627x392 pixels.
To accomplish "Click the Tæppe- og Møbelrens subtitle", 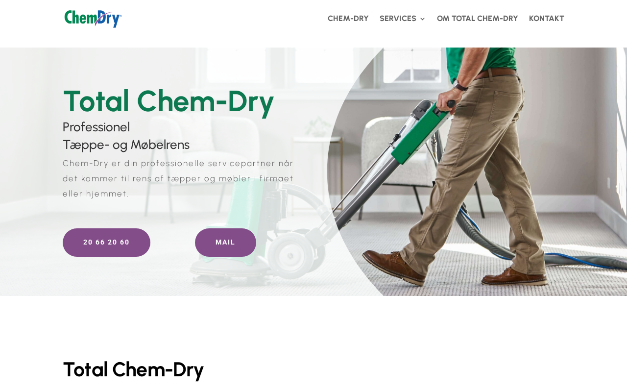I will tap(126, 145).
